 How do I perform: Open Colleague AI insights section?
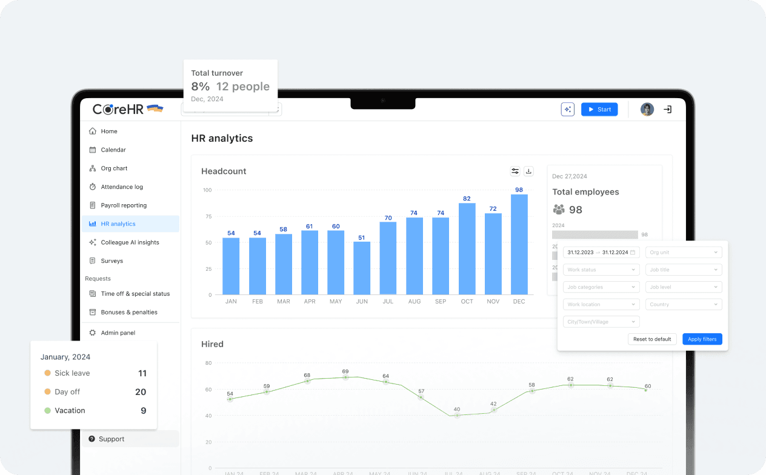coord(130,242)
